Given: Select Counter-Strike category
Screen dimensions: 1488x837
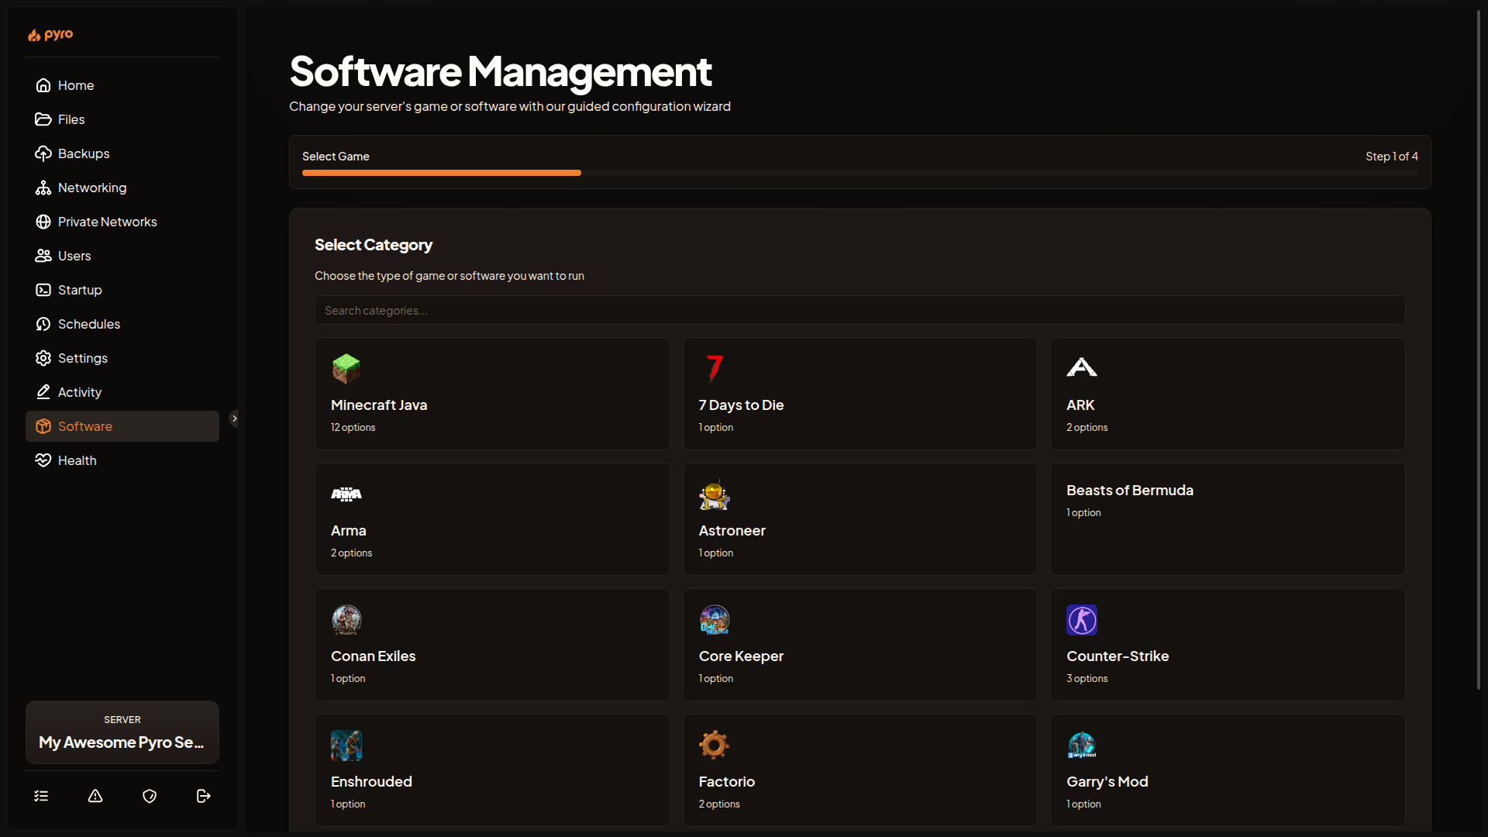Looking at the screenshot, I should click(1228, 645).
